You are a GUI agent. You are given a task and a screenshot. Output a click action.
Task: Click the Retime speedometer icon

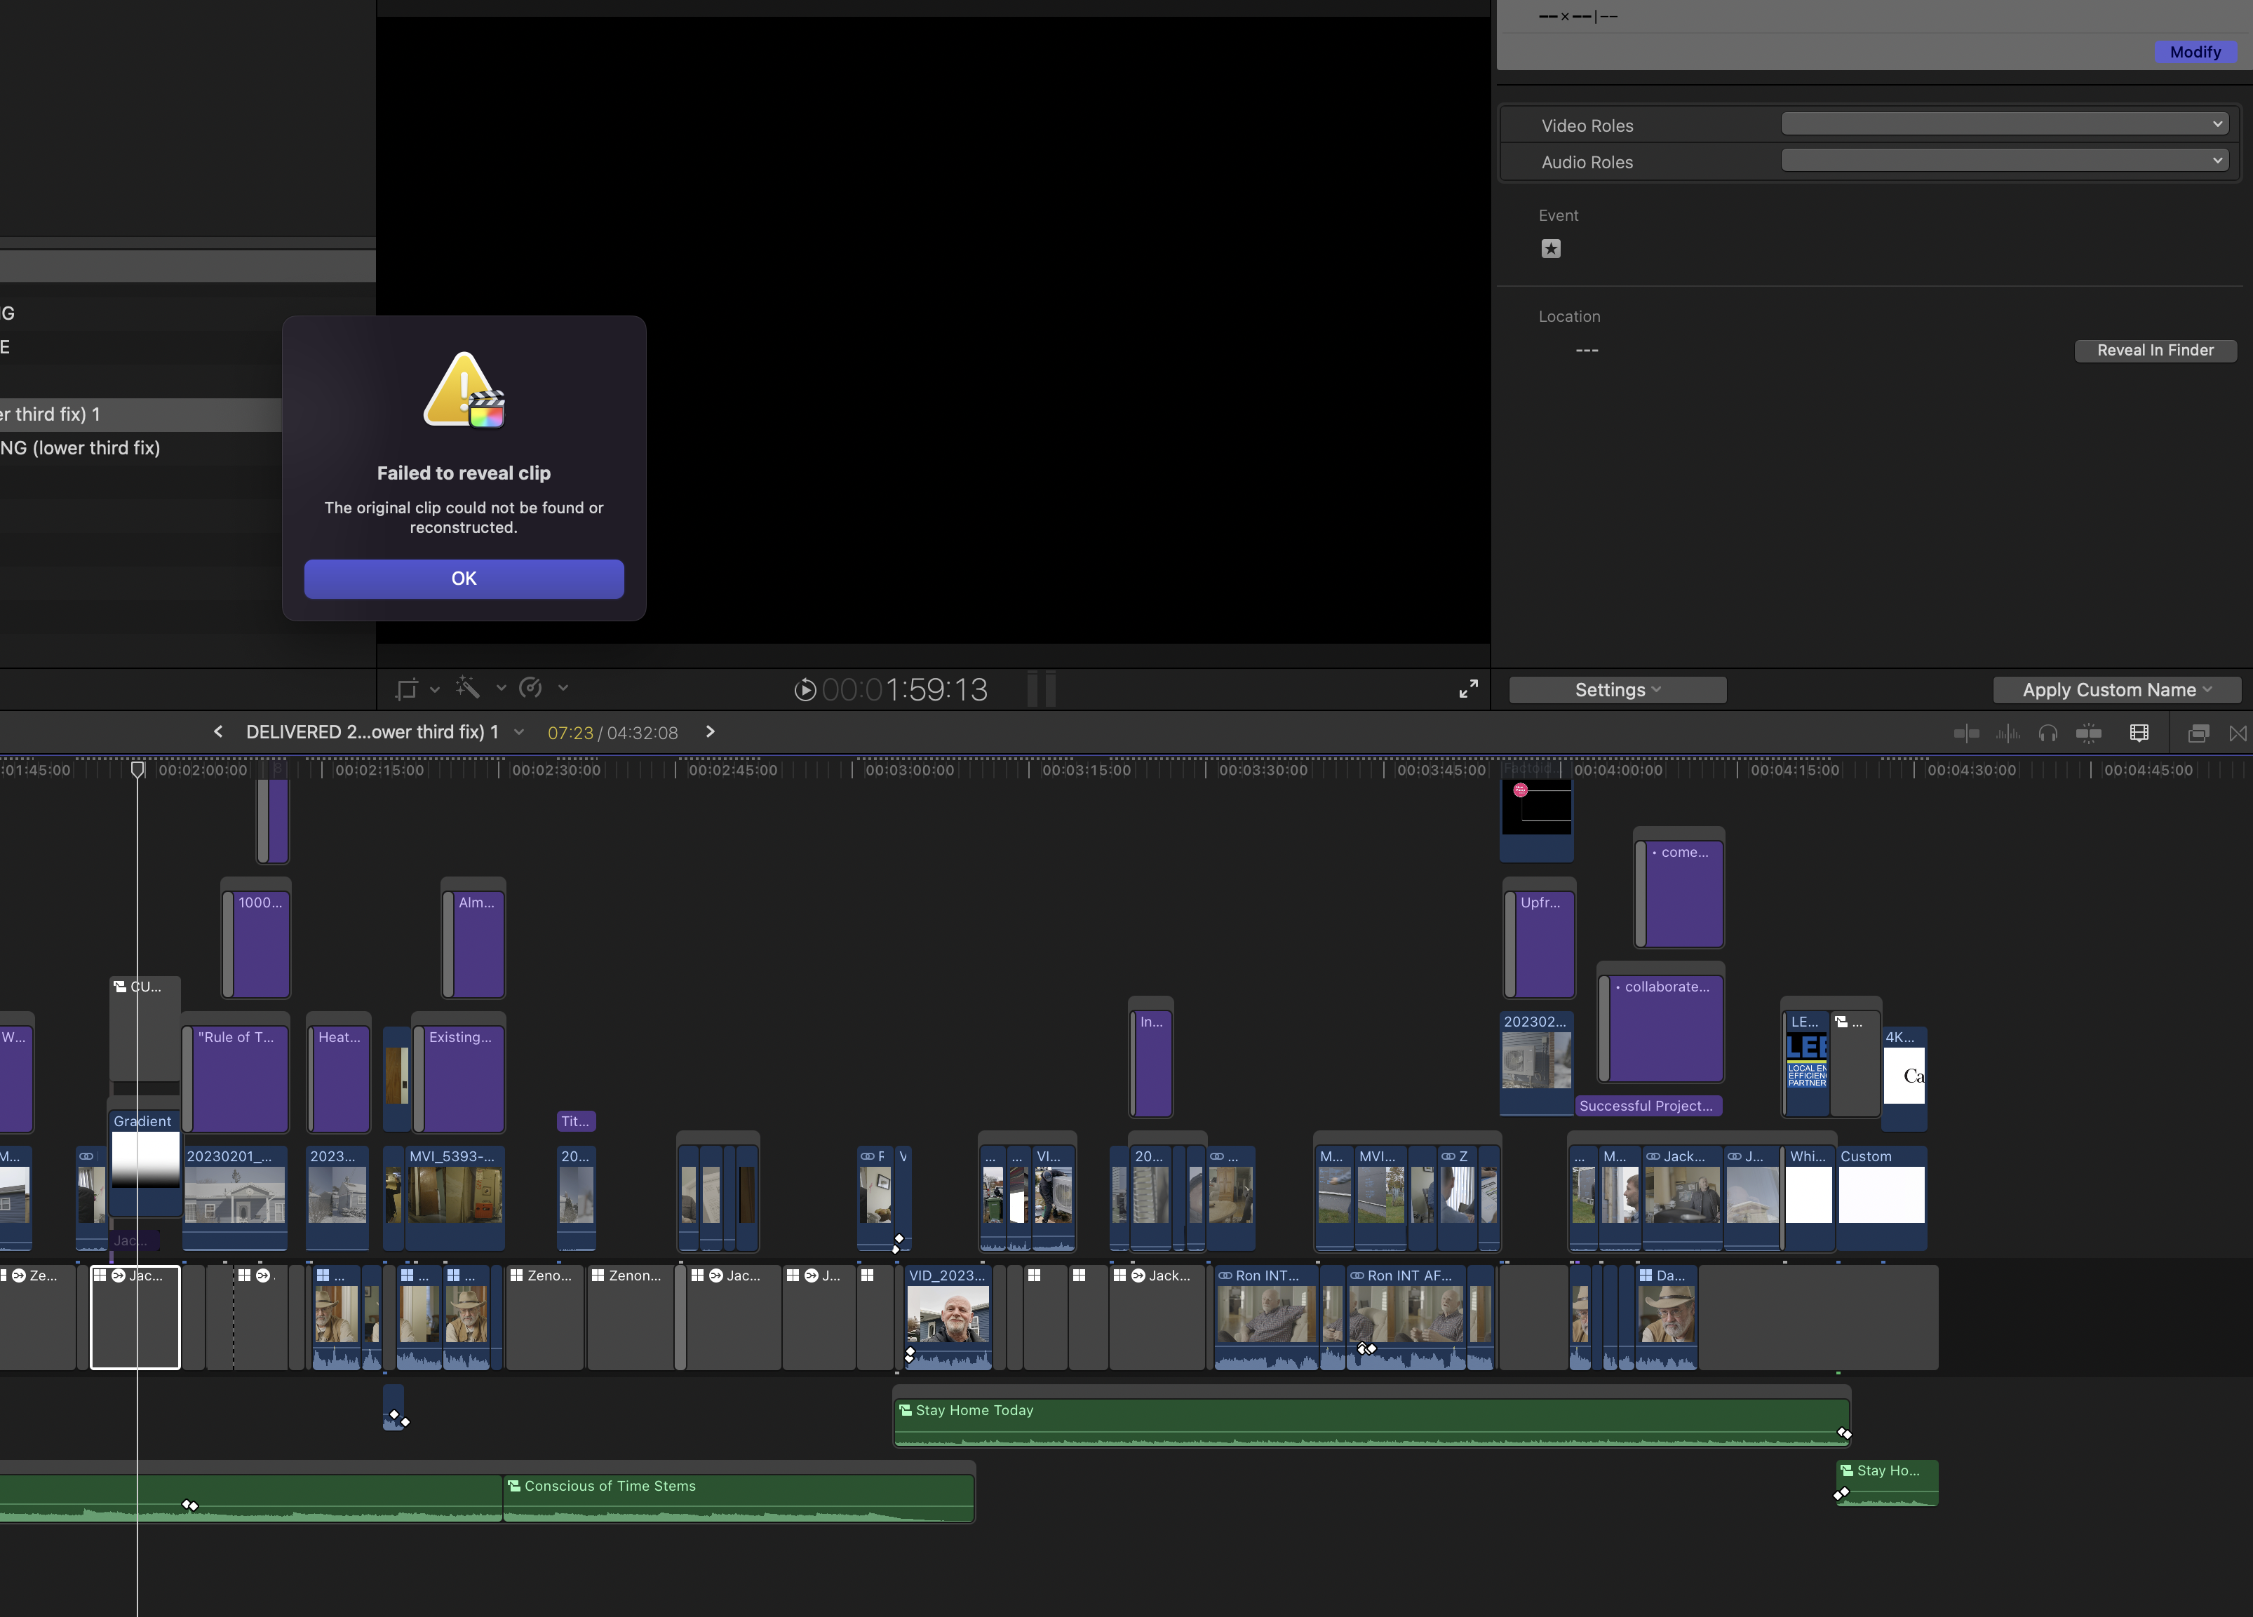[x=530, y=689]
